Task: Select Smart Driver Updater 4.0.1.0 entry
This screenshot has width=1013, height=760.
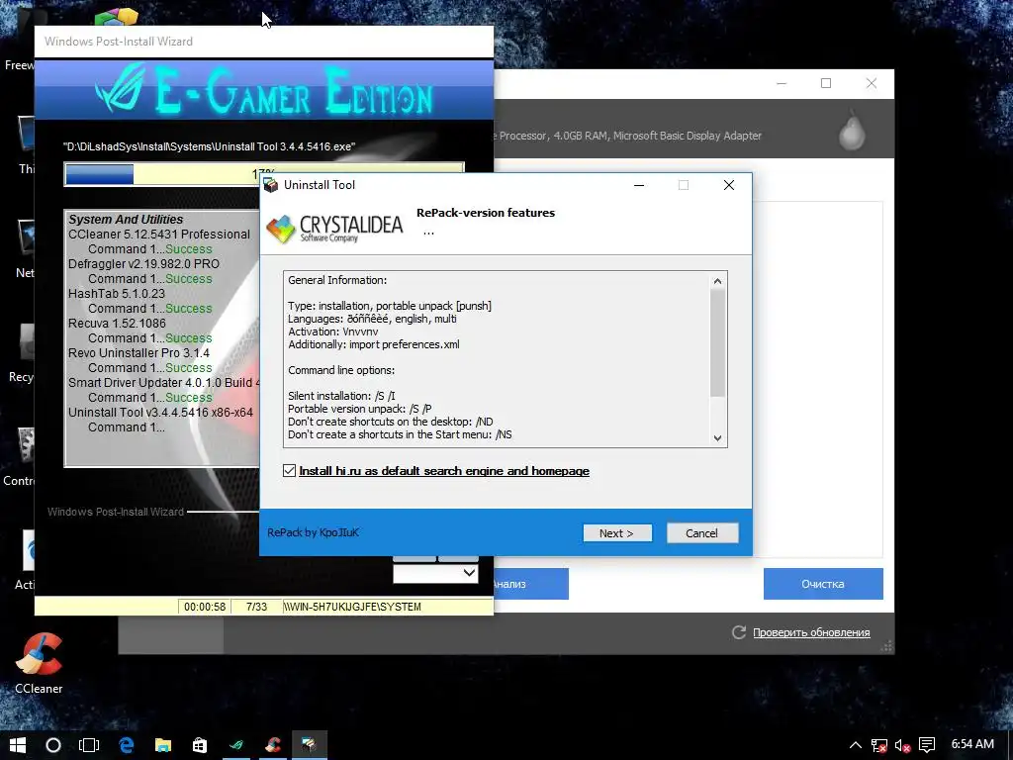Action: [x=163, y=383]
